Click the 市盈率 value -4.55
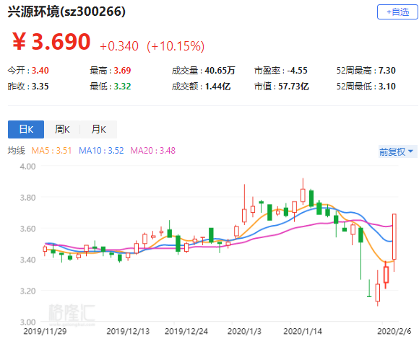The width and height of the screenshot is (419, 339). (x=297, y=71)
